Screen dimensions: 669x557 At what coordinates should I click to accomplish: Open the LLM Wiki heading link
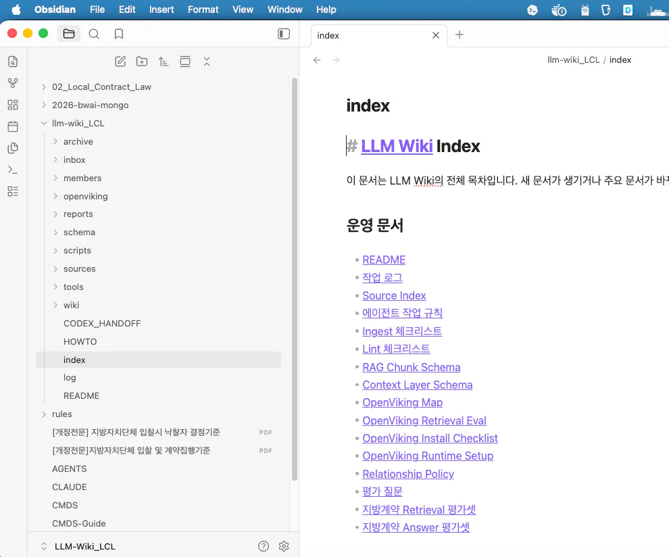pyautogui.click(x=397, y=147)
